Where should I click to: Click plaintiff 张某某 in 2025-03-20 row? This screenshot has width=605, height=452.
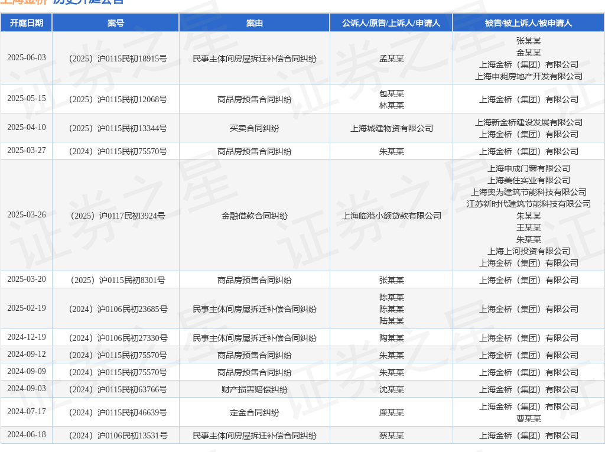(x=391, y=280)
